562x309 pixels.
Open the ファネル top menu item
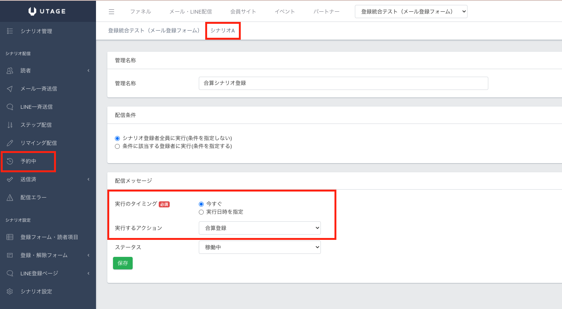[141, 12]
